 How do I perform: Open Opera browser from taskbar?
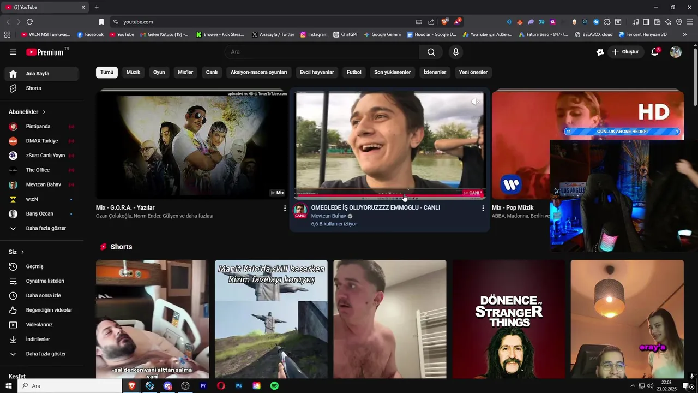pyautogui.click(x=221, y=386)
